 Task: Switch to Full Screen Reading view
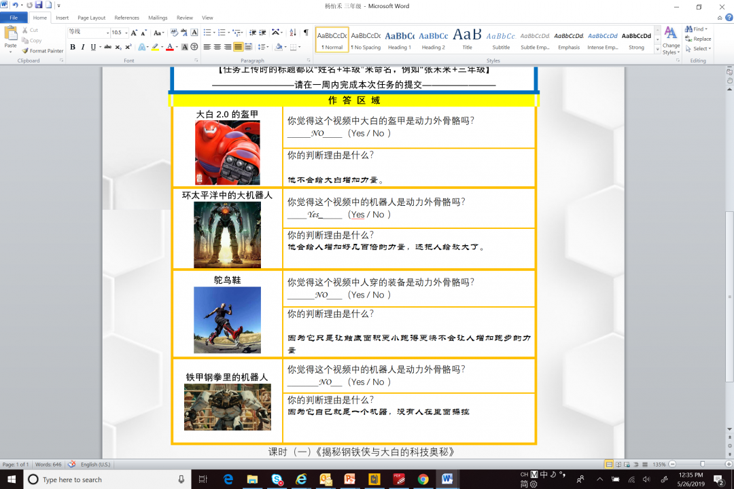pos(618,464)
